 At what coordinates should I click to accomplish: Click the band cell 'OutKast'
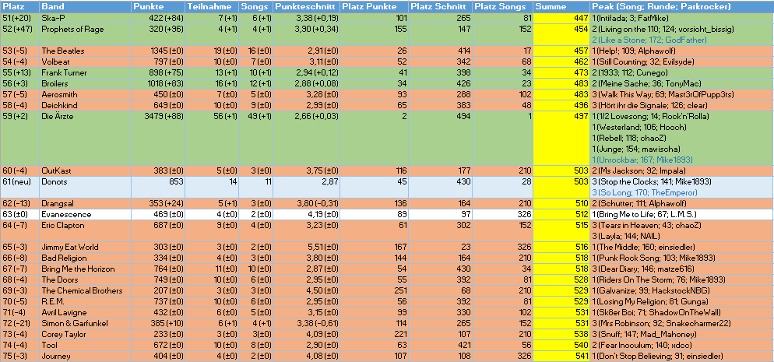pyautogui.click(x=86, y=170)
